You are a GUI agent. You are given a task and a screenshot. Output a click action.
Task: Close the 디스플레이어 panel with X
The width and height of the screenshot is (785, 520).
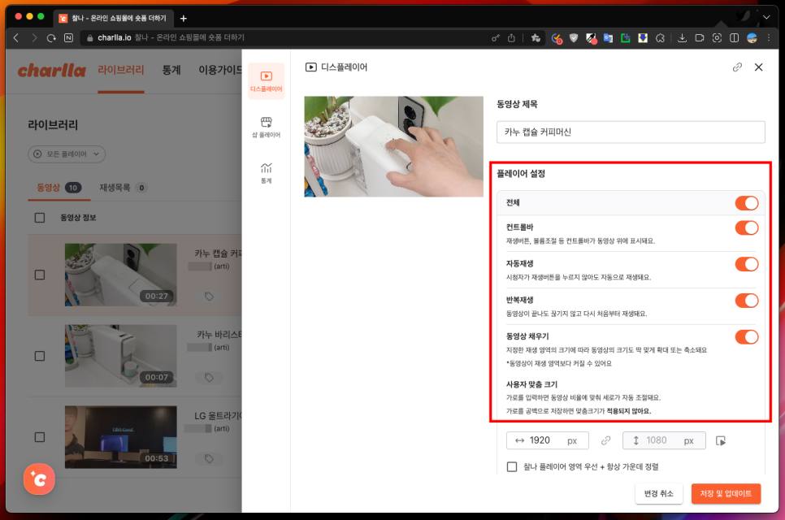click(758, 67)
